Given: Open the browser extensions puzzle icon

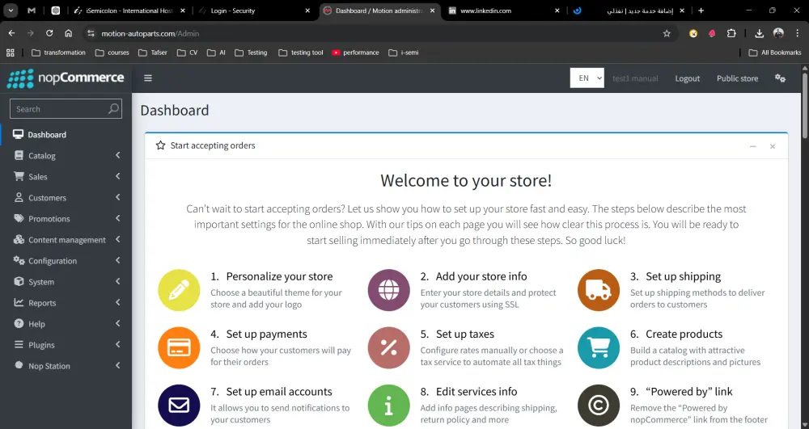Looking at the screenshot, I should click(x=731, y=33).
